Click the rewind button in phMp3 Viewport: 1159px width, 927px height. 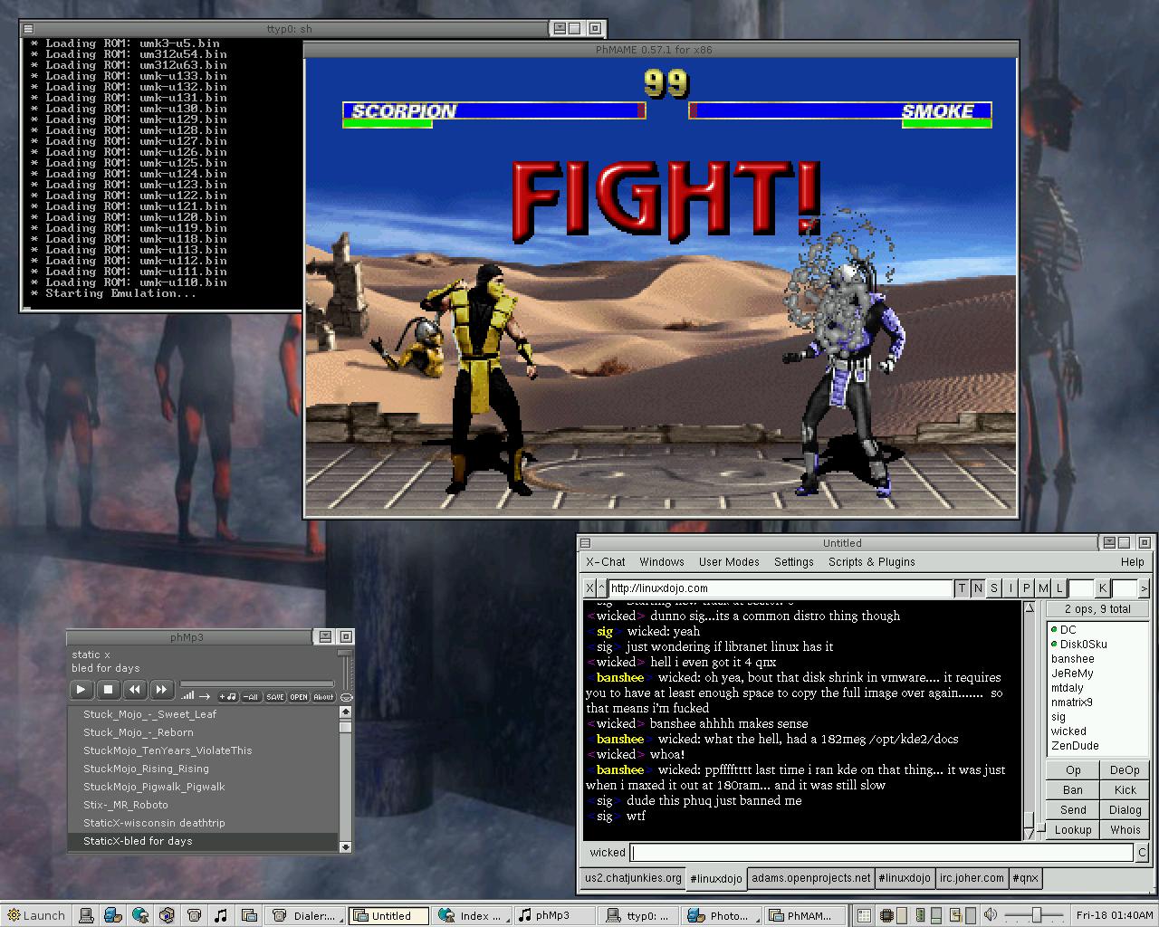(x=135, y=690)
